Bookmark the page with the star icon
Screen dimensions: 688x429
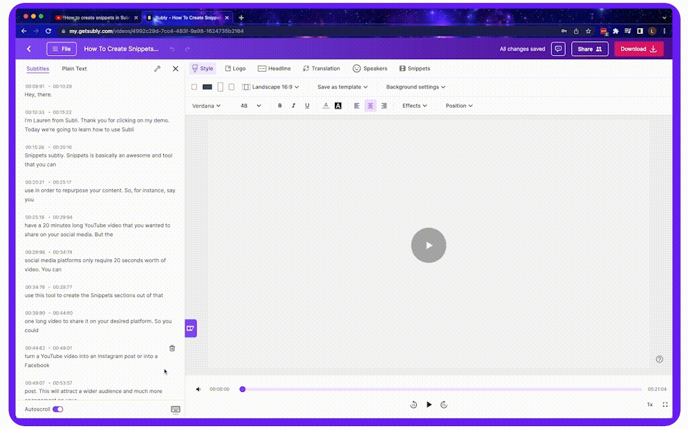(x=588, y=31)
